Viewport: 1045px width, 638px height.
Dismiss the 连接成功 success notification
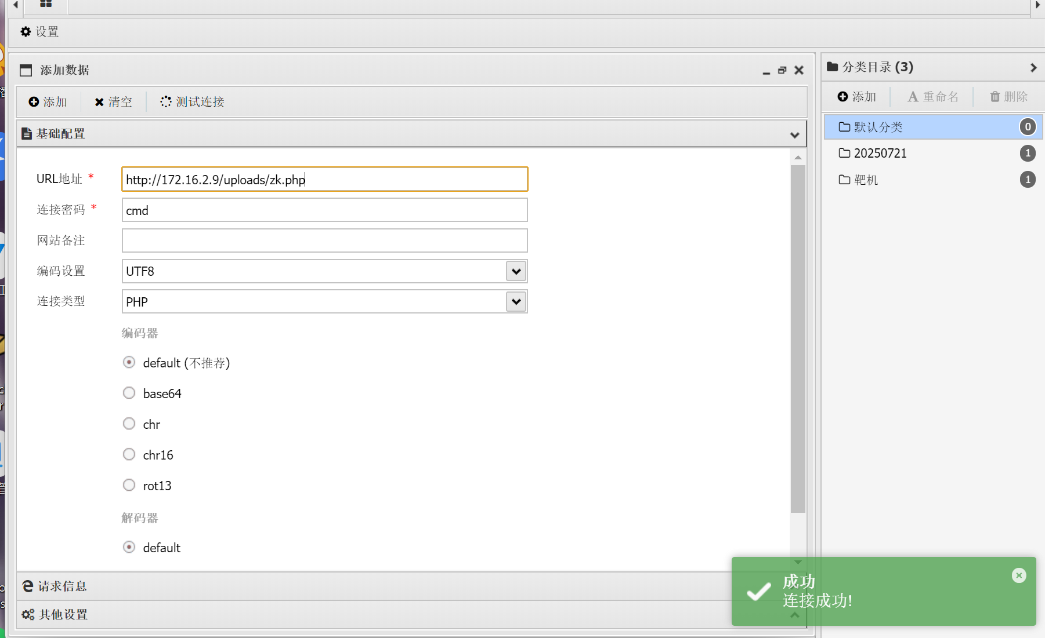click(1019, 575)
